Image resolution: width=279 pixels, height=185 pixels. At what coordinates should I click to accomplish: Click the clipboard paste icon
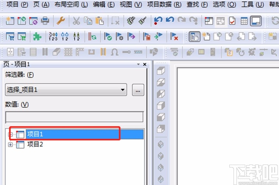pyautogui.click(x=100, y=21)
